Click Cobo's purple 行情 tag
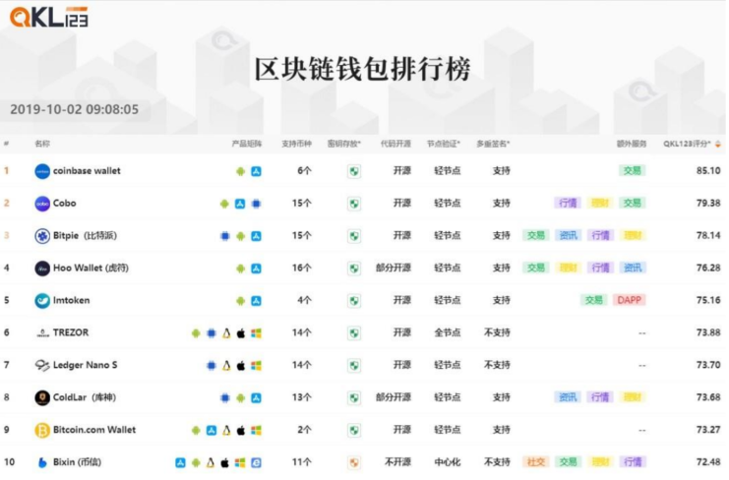 (568, 203)
